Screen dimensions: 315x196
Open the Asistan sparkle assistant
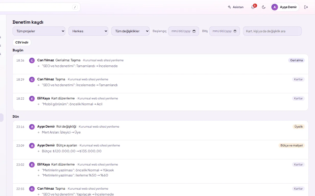click(236, 7)
